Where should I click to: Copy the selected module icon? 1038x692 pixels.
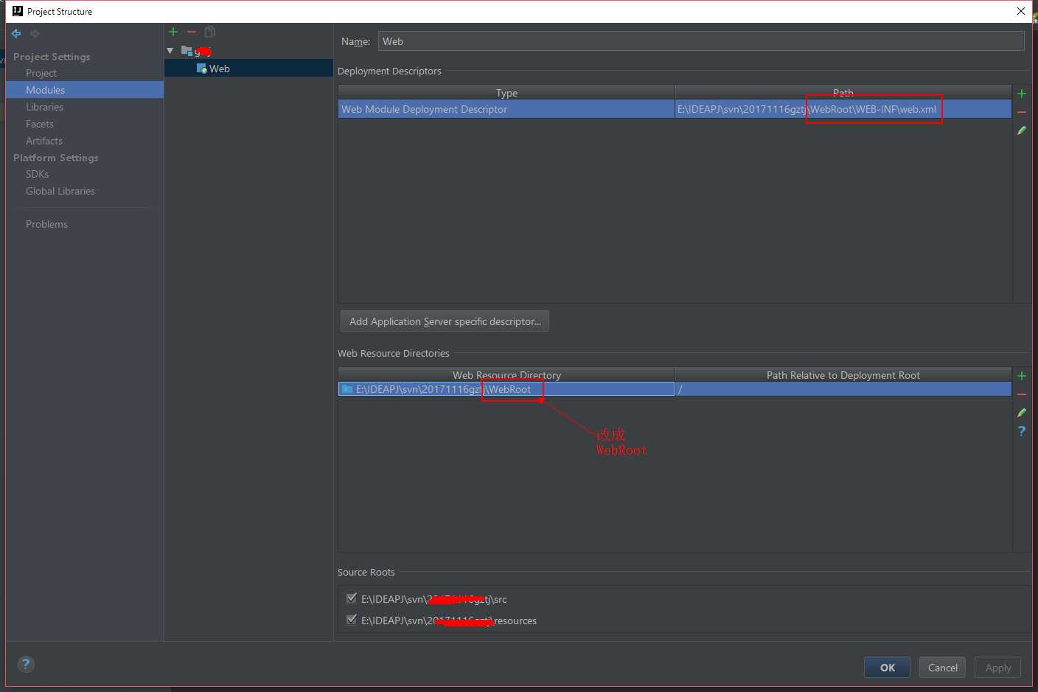[x=210, y=32]
